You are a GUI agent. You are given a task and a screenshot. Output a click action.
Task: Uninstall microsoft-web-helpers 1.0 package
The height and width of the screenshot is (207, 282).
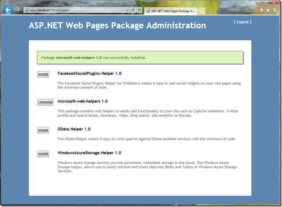pos(46,102)
